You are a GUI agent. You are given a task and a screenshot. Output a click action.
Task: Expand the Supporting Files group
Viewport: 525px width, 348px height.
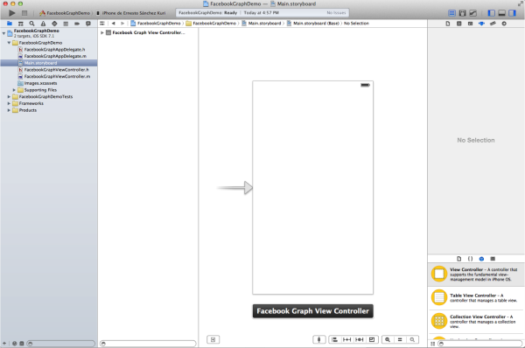pos(14,90)
